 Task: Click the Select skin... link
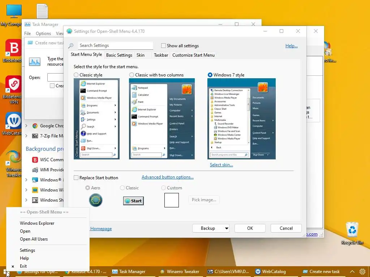(x=221, y=165)
